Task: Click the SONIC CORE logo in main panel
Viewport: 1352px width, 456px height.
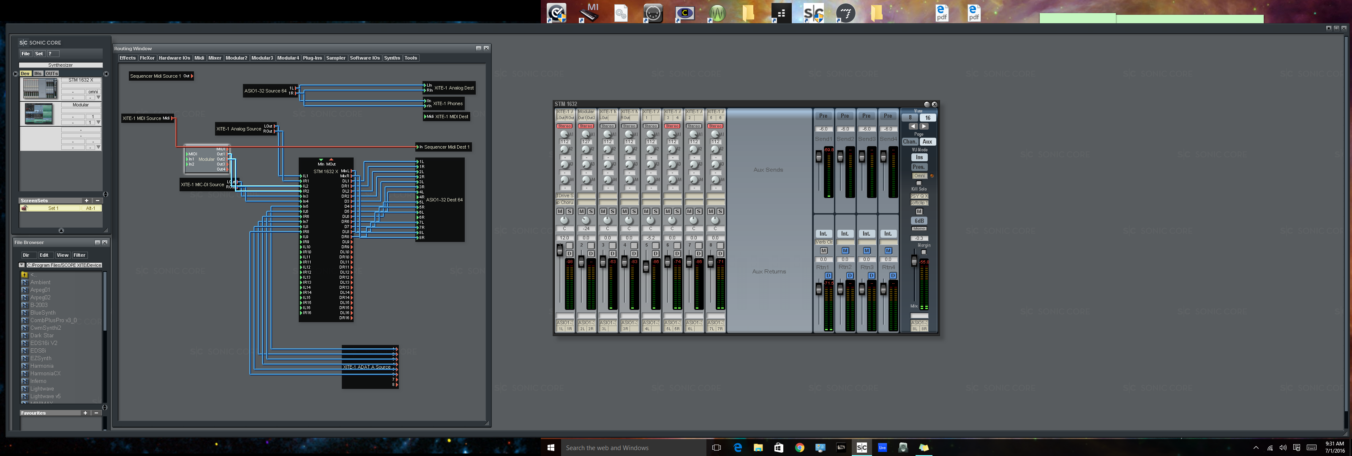Action: point(40,43)
